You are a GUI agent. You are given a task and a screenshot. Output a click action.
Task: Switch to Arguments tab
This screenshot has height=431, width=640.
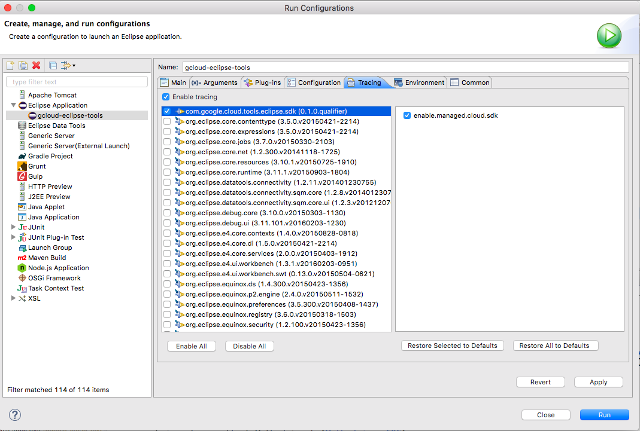[215, 82]
